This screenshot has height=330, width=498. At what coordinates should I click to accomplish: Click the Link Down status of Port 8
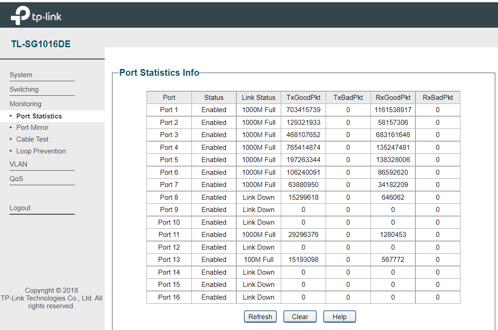(258, 197)
